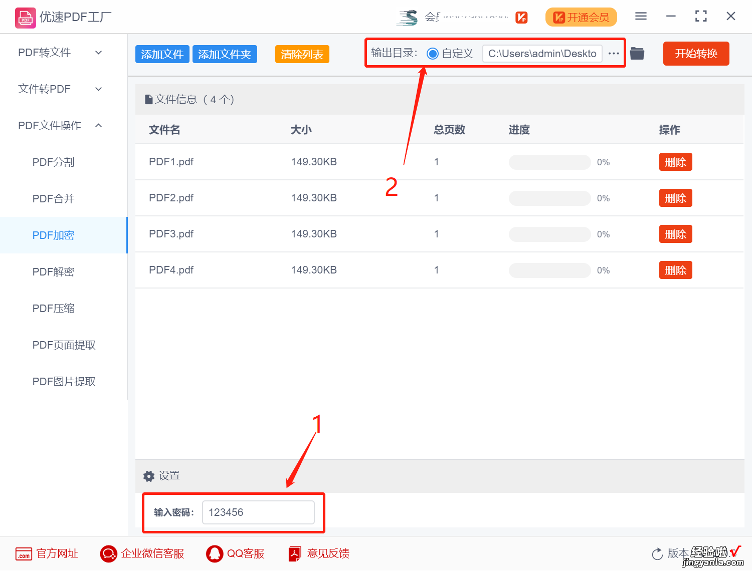Click the 进度 column header
This screenshot has width=752, height=571.
(x=519, y=130)
